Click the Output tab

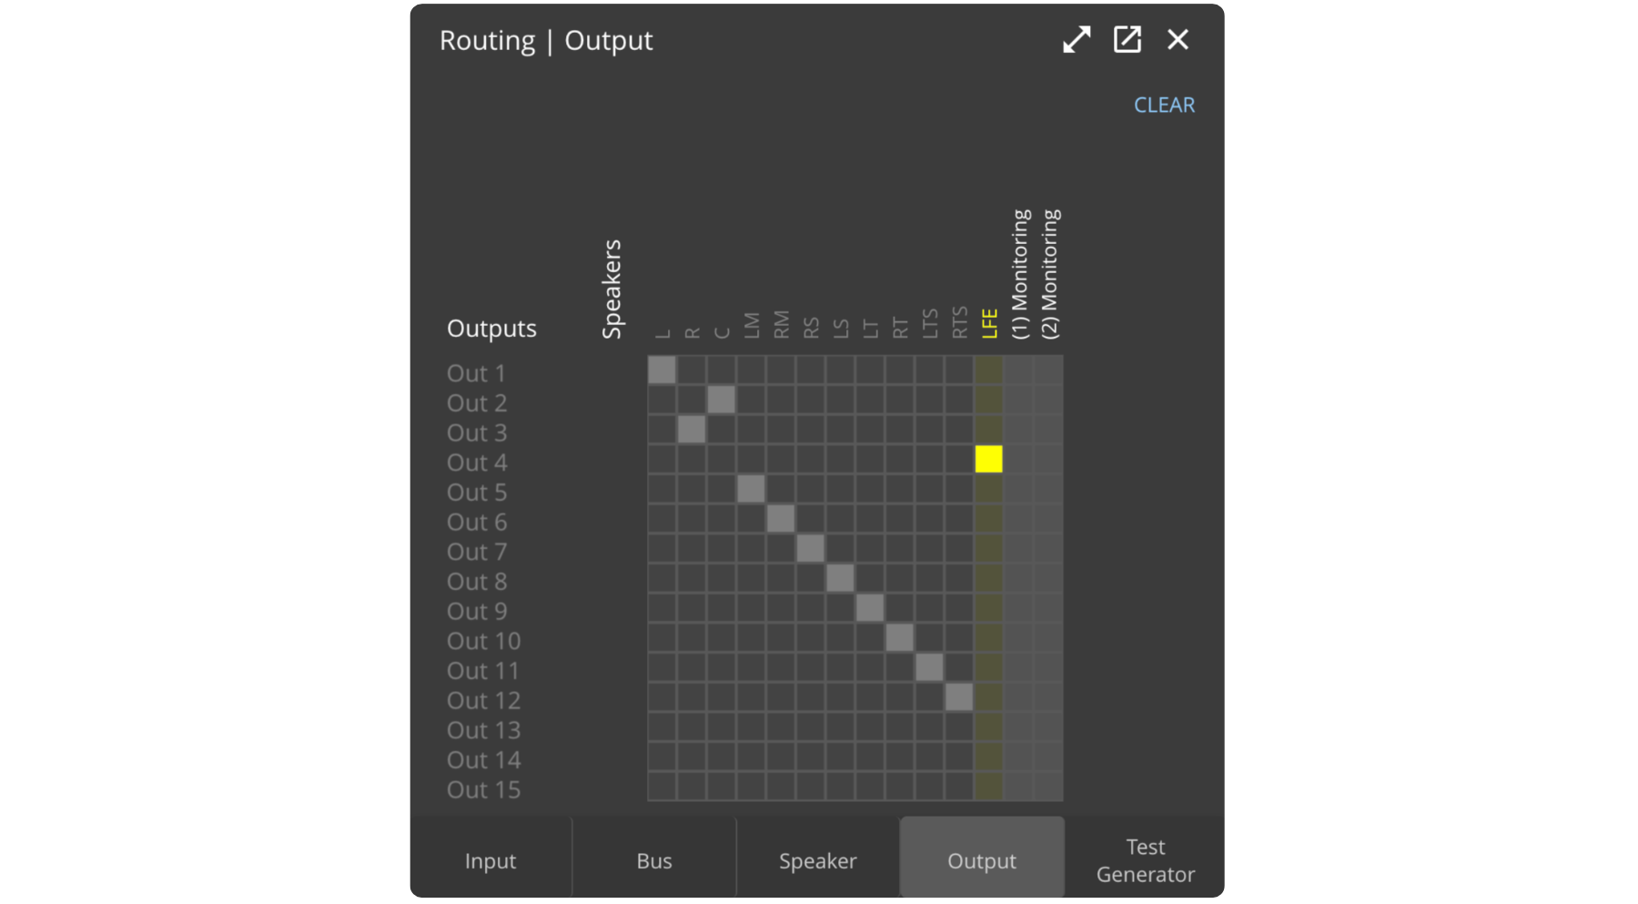[x=982, y=860]
